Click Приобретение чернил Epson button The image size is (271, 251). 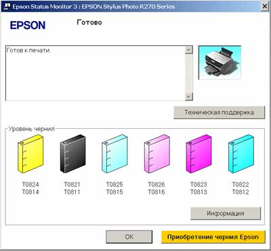pyautogui.click(x=213, y=237)
